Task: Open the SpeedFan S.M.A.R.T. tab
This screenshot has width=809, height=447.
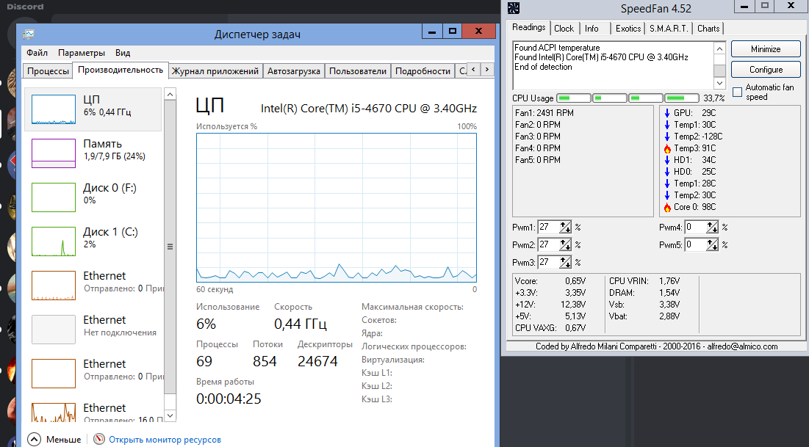Action: click(669, 29)
